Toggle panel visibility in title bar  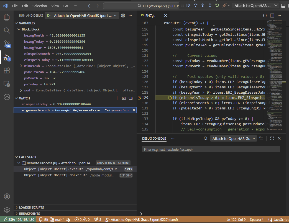point(283,6)
